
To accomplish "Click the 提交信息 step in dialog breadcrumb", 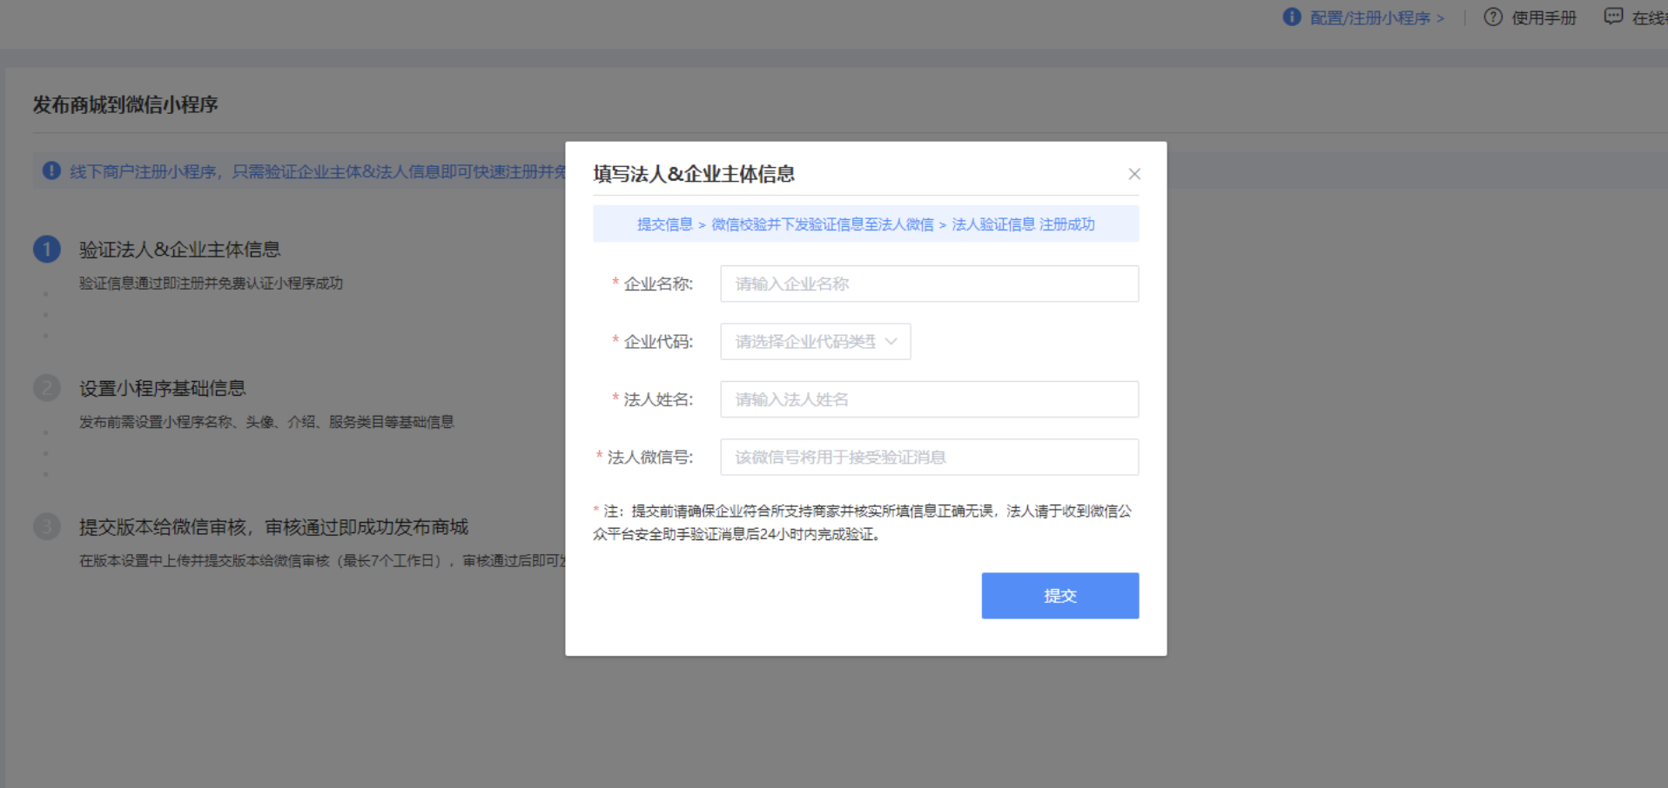I will tap(664, 224).
